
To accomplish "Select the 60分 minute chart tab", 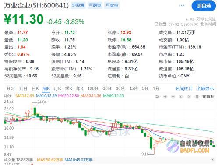I will coord(107,88).
